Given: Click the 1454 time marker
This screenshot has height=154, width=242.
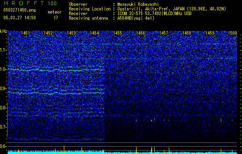Looking at the screenshot, I should pos(95,33).
